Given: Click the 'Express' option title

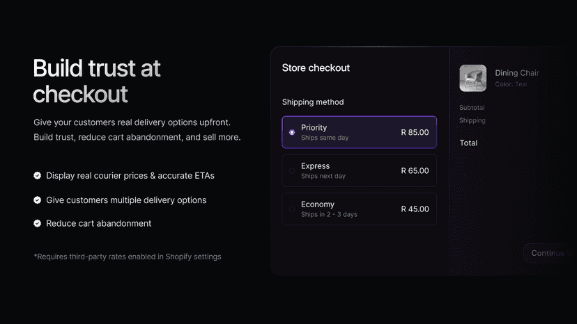Looking at the screenshot, I should [316, 166].
